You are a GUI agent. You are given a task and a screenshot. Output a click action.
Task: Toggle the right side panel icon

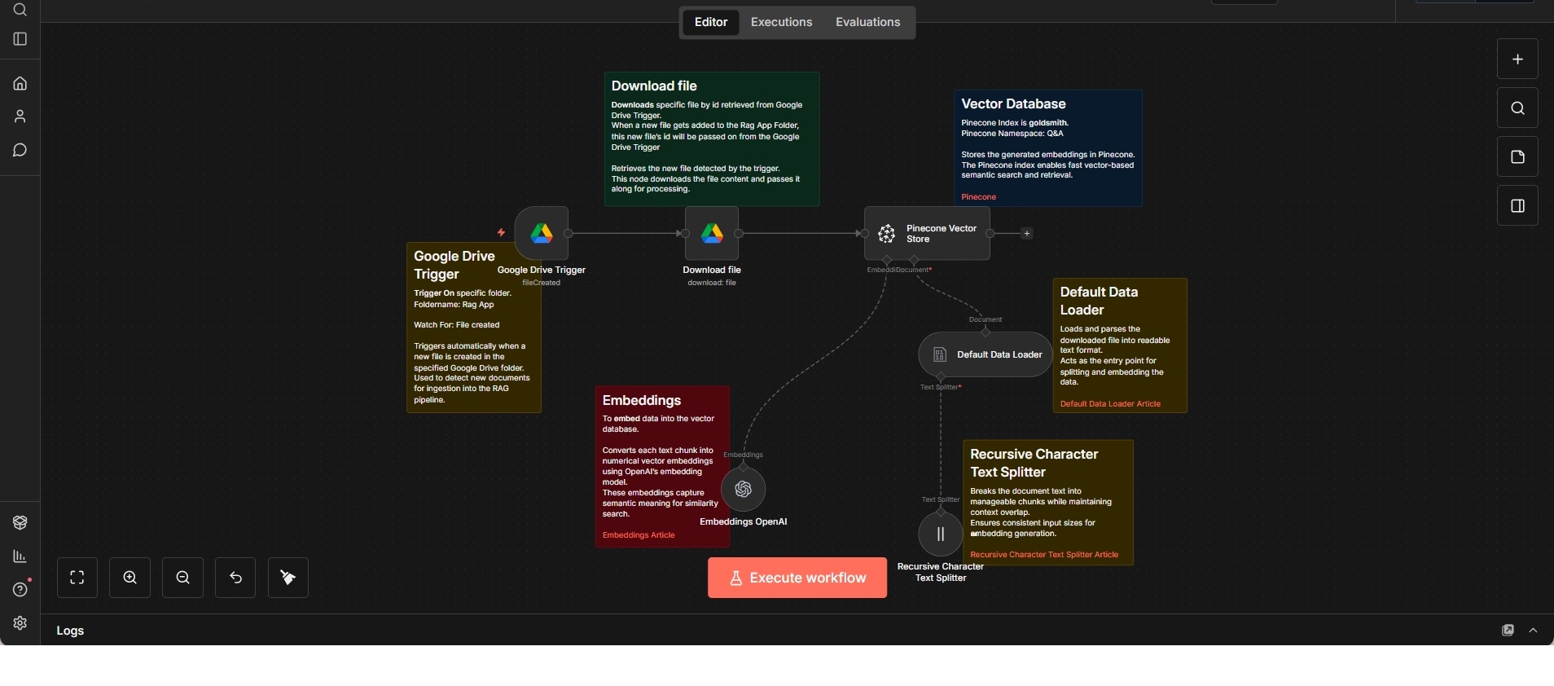(x=1517, y=206)
